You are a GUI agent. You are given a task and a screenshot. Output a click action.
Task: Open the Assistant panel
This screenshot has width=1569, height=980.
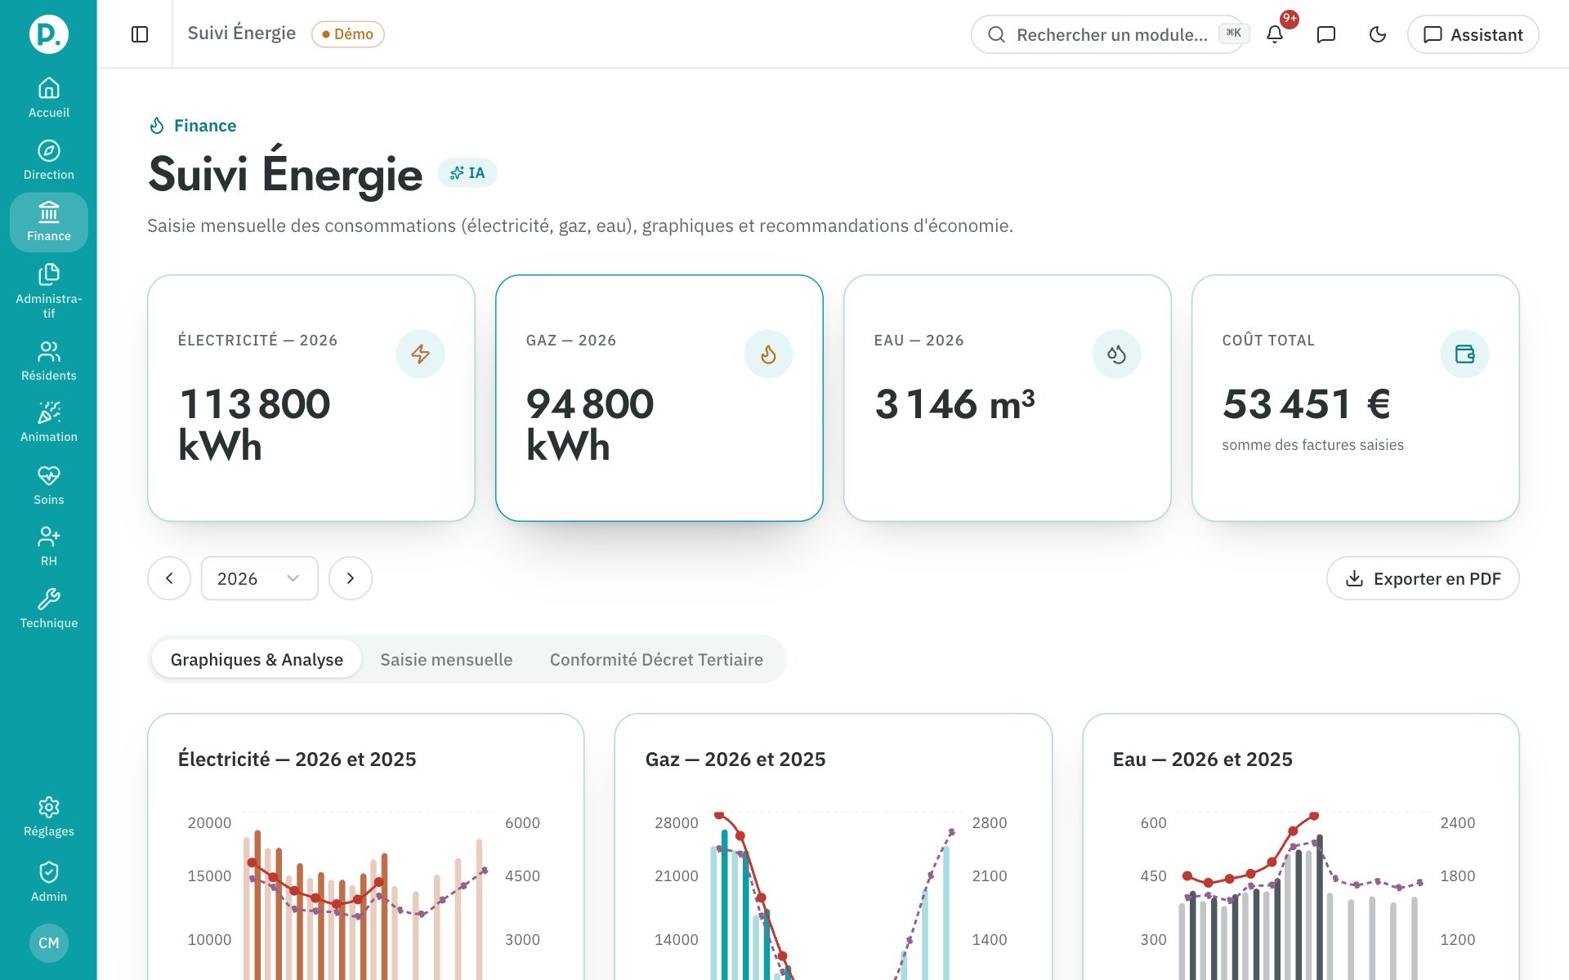click(x=1473, y=34)
